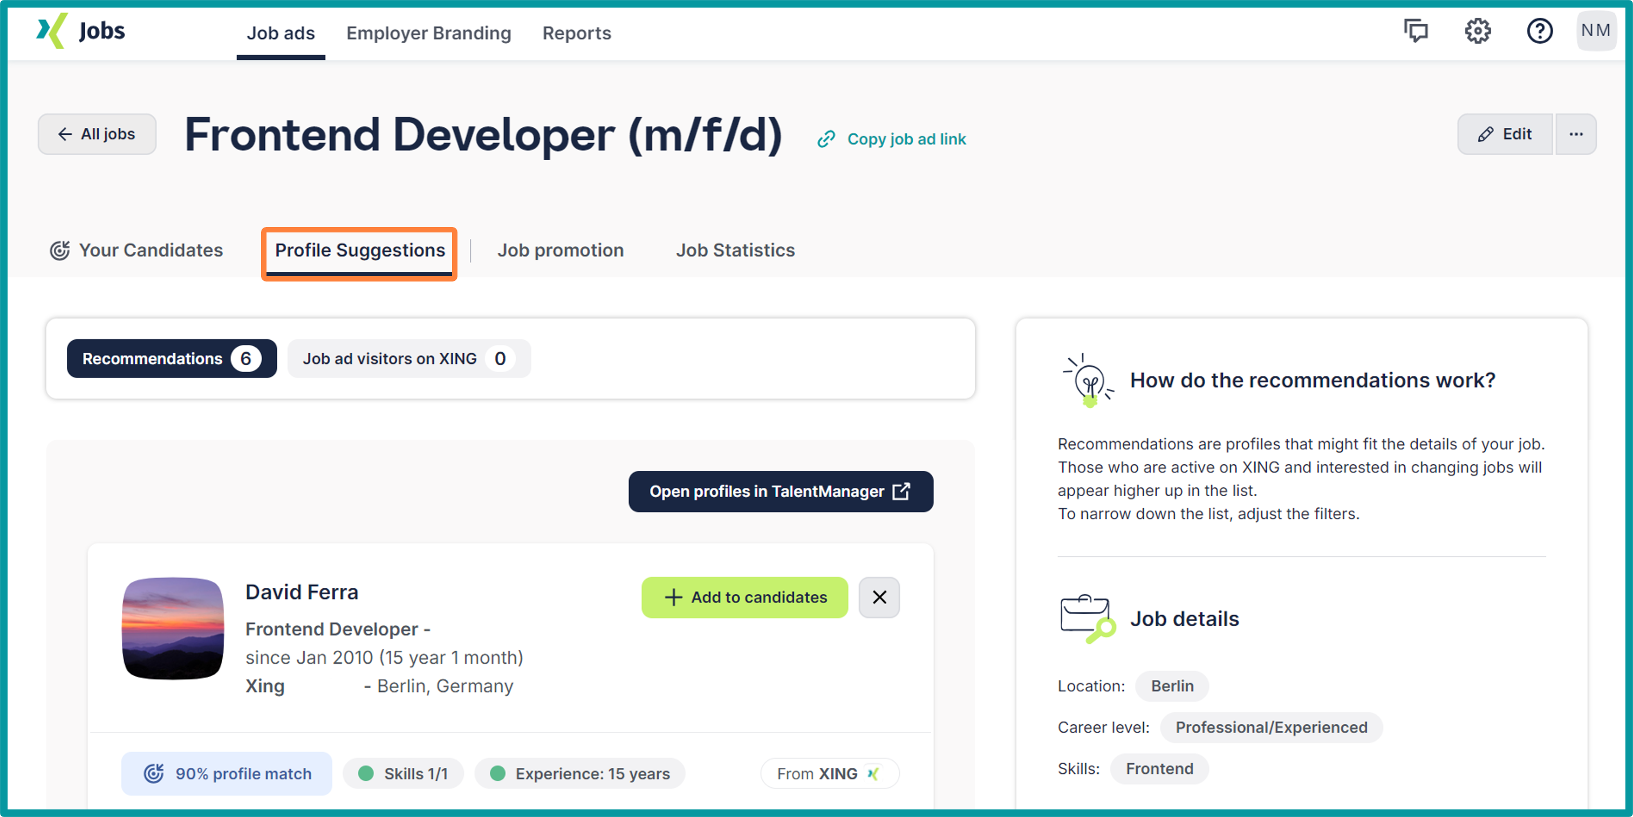Click the NM account avatar
Image resolution: width=1633 pixels, height=817 pixels.
tap(1596, 30)
